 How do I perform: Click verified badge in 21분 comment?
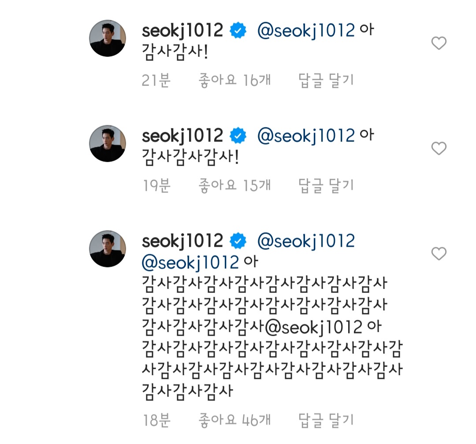238,31
